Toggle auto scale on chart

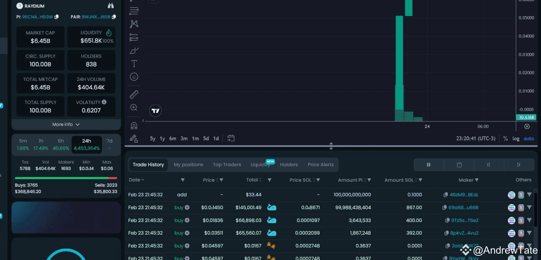pos(529,138)
